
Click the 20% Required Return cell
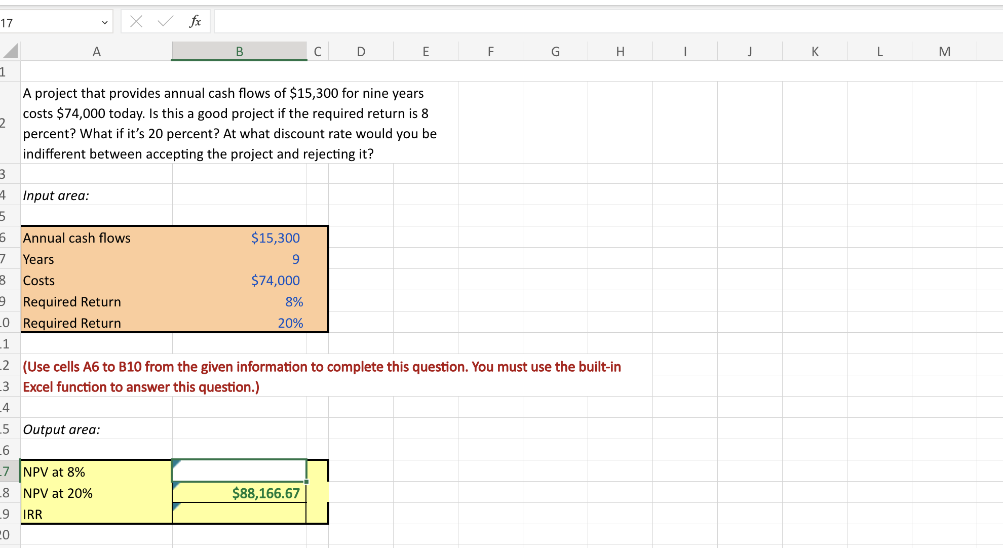(239, 323)
